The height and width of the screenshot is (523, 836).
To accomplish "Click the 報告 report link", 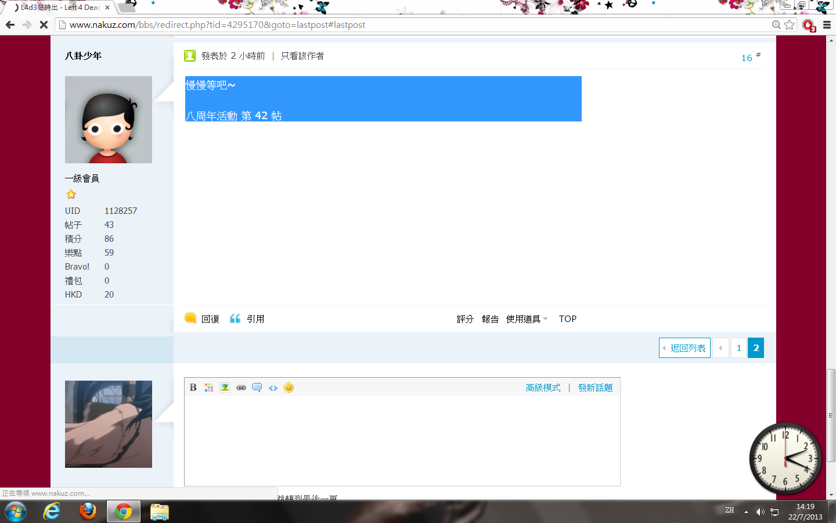I will point(490,319).
